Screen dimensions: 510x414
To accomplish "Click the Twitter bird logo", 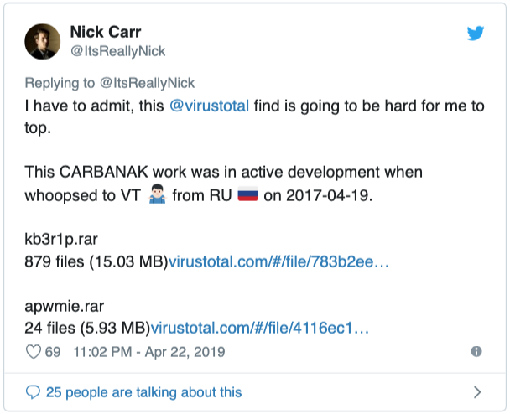I will point(476,34).
